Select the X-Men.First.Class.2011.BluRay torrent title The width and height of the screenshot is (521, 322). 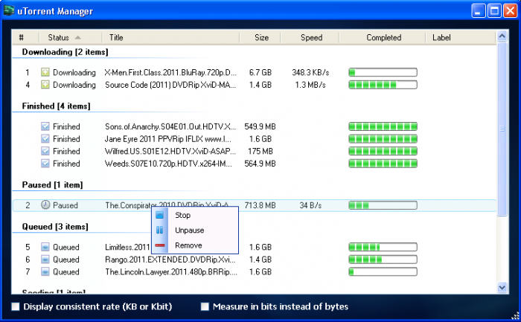point(170,72)
